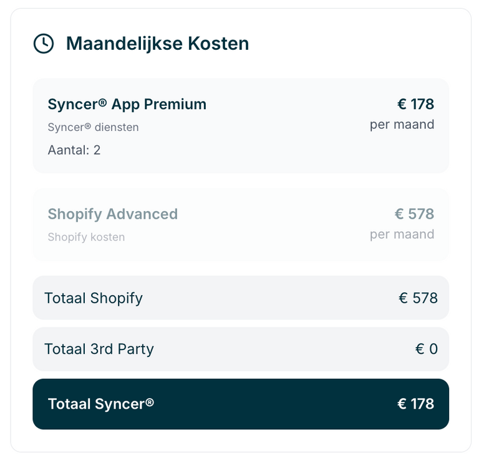Click the € 0 third party amount
The image size is (479, 461).
pyautogui.click(x=427, y=349)
